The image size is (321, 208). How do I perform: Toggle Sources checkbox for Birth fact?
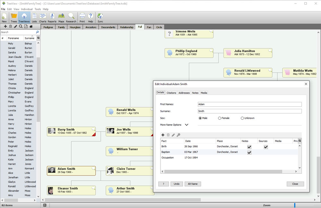coord(266,147)
